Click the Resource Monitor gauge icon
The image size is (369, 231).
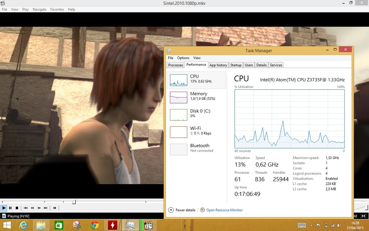point(202,210)
